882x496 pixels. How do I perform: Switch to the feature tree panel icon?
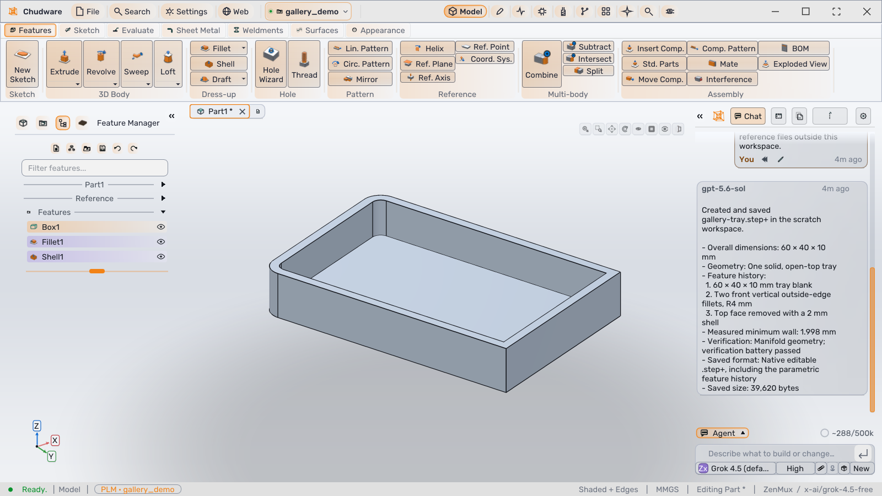pos(63,123)
